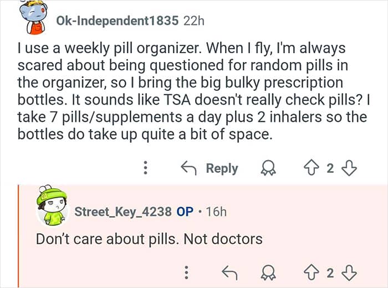This screenshot has height=288, width=388.
Task: Open three-dot menu on Ok-Independent1835's comment
Action: click(146, 168)
